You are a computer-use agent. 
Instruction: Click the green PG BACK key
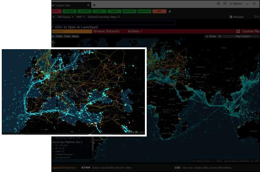pos(69,11)
